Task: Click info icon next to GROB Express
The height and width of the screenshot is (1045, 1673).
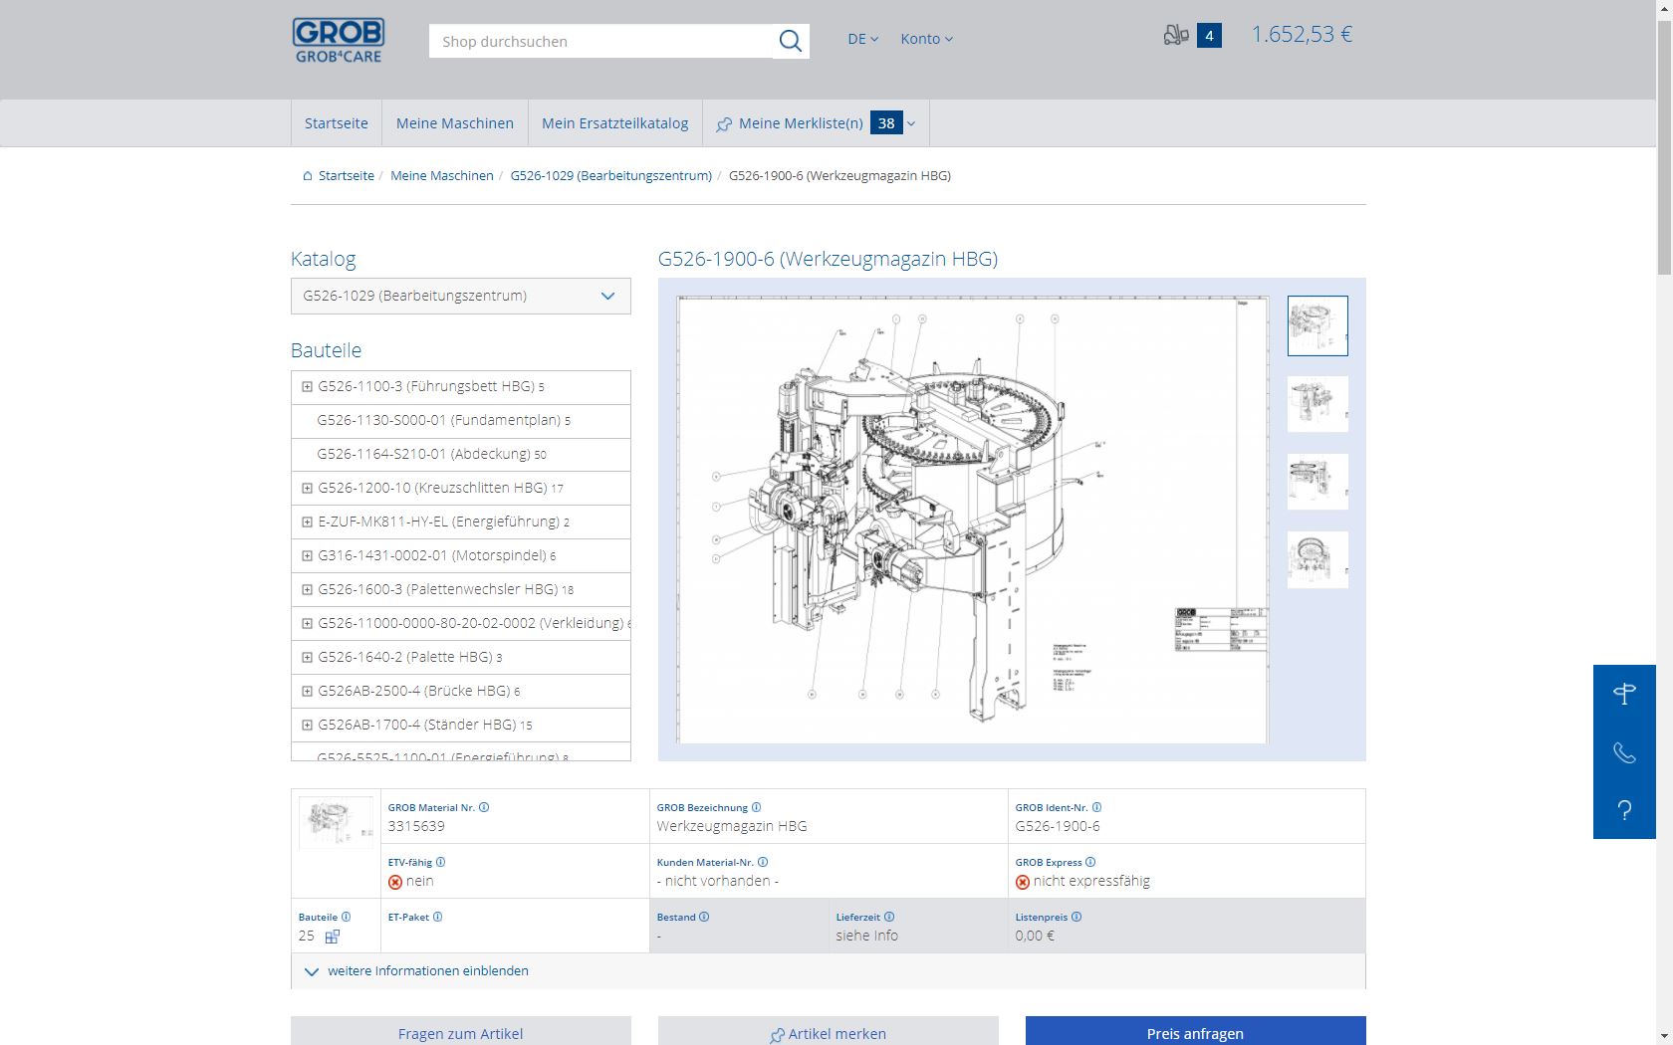Action: click(1090, 862)
